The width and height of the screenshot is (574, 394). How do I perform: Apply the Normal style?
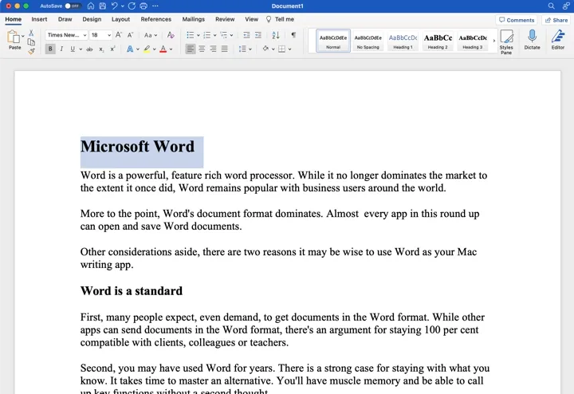coord(333,41)
